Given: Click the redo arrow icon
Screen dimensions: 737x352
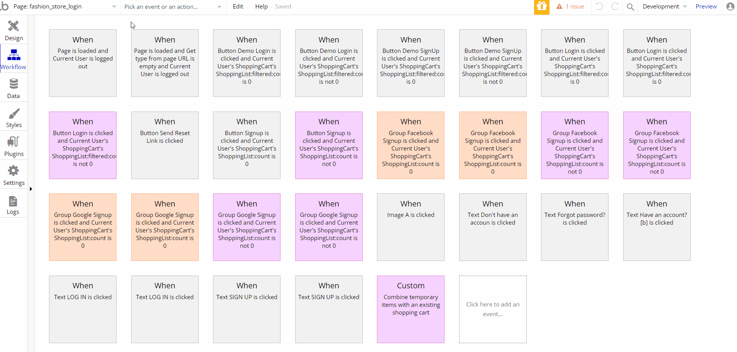Looking at the screenshot, I should coord(615,7).
